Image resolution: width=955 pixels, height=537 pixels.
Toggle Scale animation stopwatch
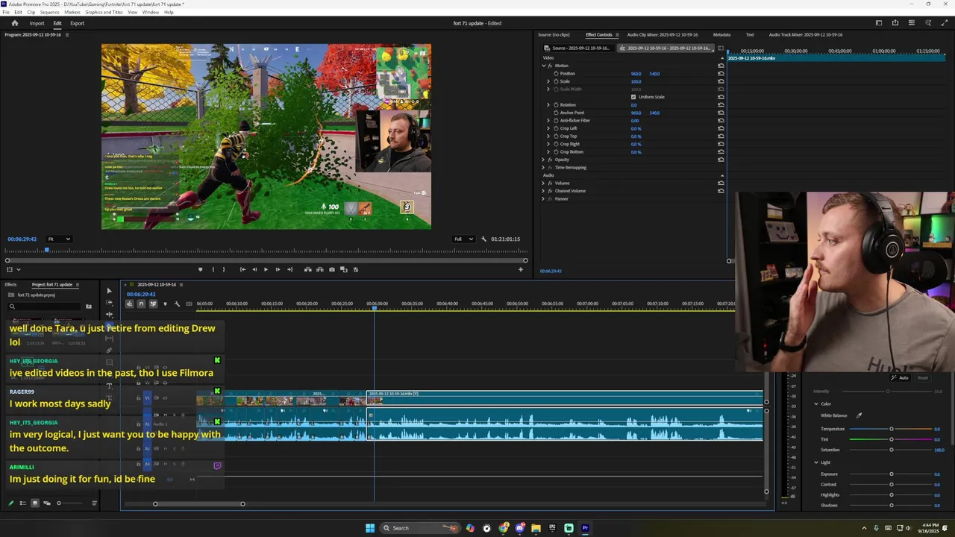556,81
